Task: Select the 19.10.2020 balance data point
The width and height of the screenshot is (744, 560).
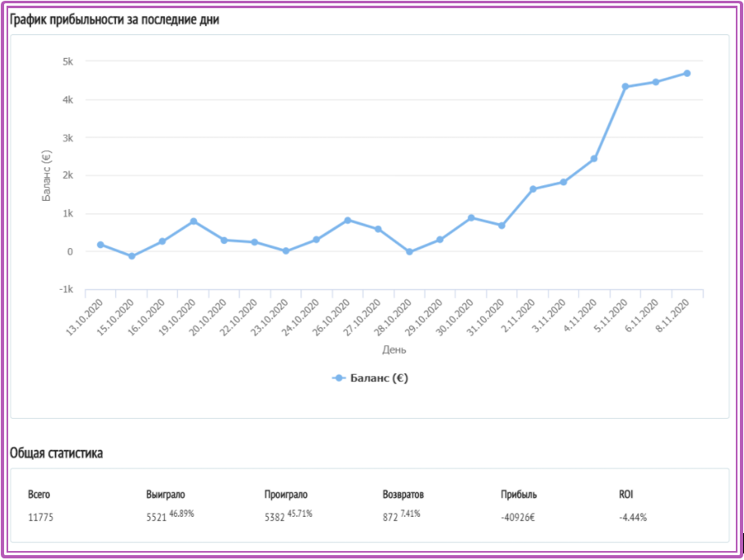Action: click(x=194, y=221)
